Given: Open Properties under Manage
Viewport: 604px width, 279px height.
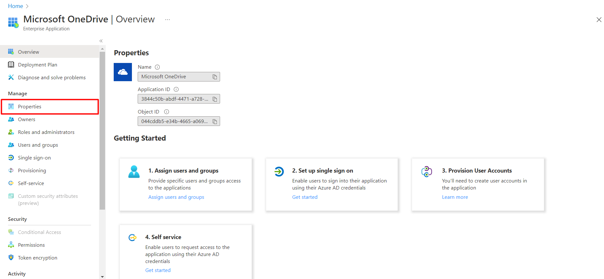Looking at the screenshot, I should [x=50, y=106].
